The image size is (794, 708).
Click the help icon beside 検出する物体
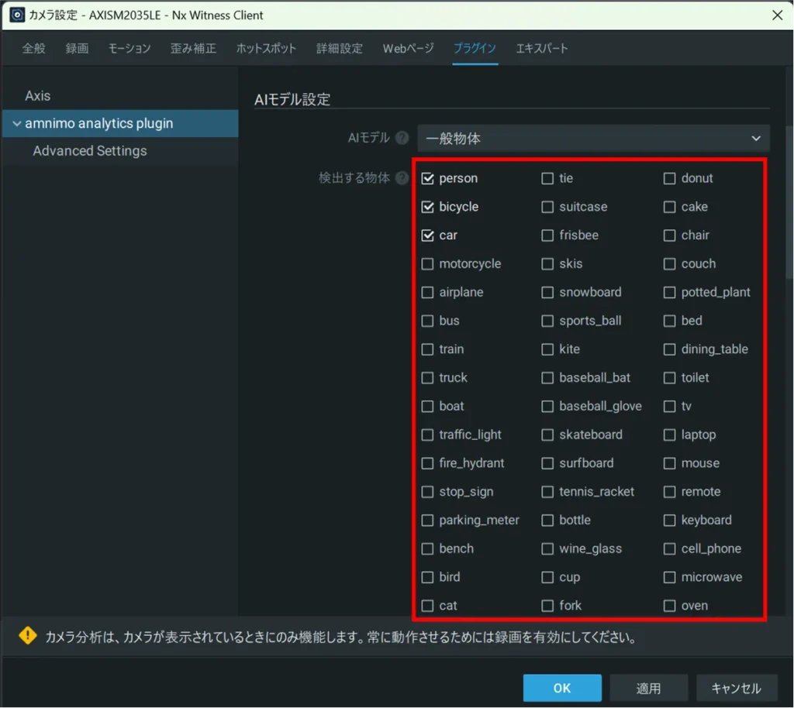click(x=402, y=178)
